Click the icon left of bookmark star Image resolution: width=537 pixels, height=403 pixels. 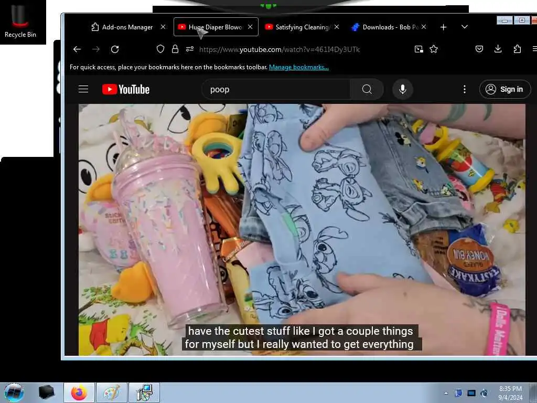(x=419, y=49)
